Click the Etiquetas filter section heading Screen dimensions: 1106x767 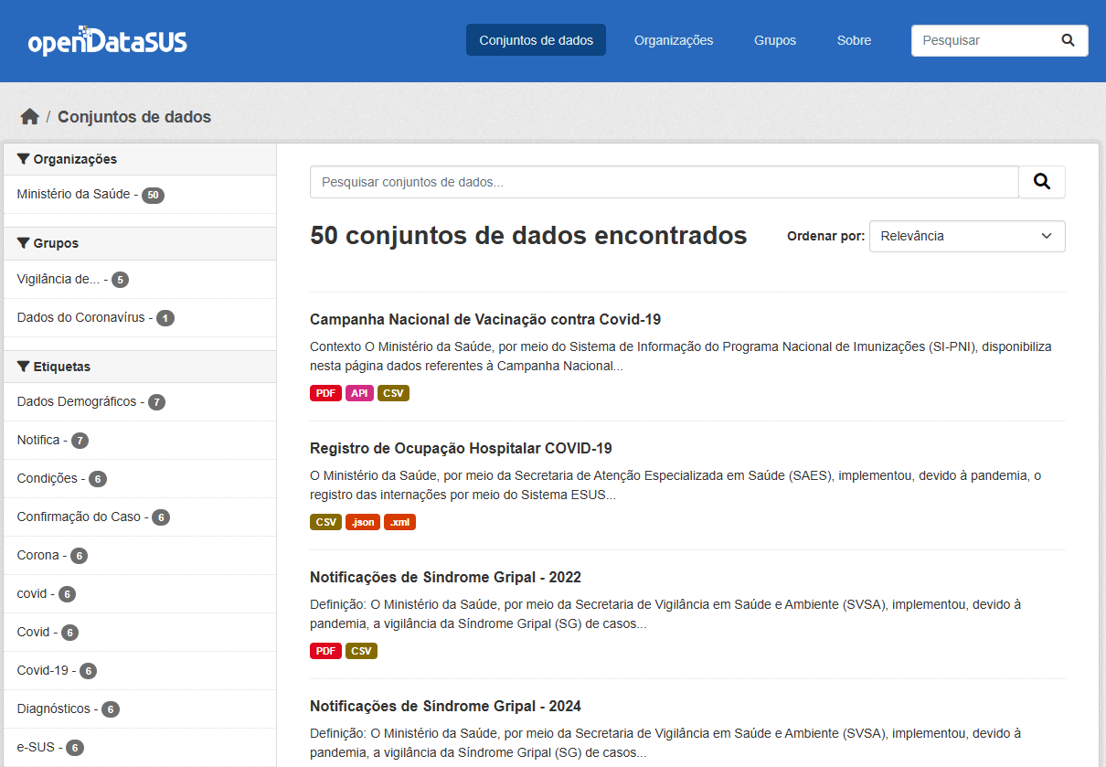[x=140, y=367]
